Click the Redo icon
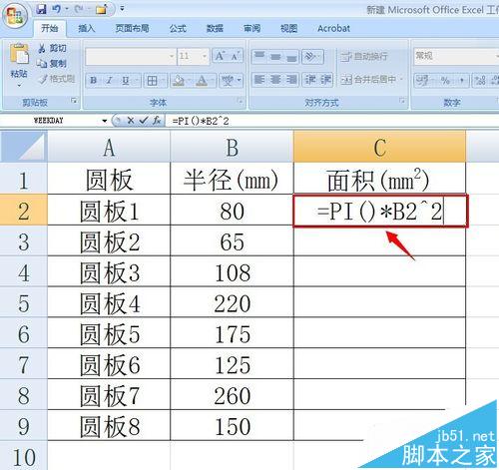499x470 pixels. pos(80,9)
